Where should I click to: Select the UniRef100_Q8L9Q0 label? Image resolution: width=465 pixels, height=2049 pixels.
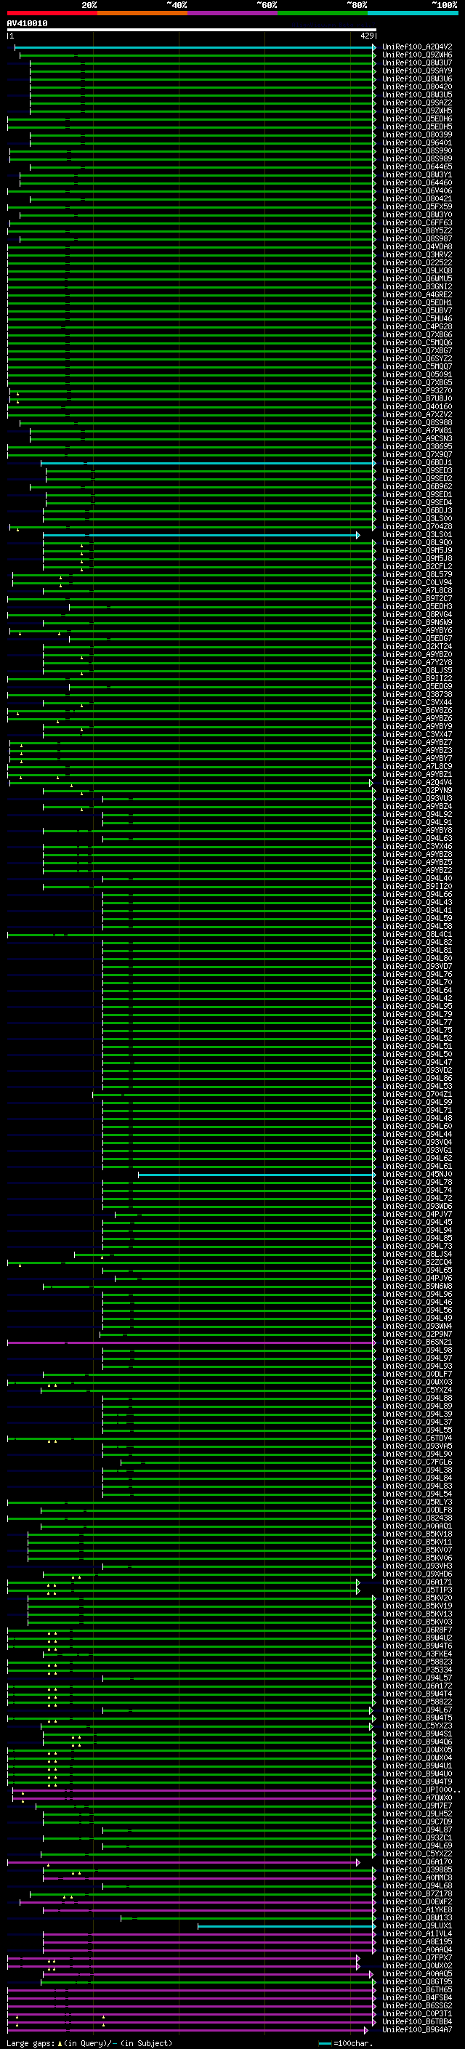click(x=417, y=542)
